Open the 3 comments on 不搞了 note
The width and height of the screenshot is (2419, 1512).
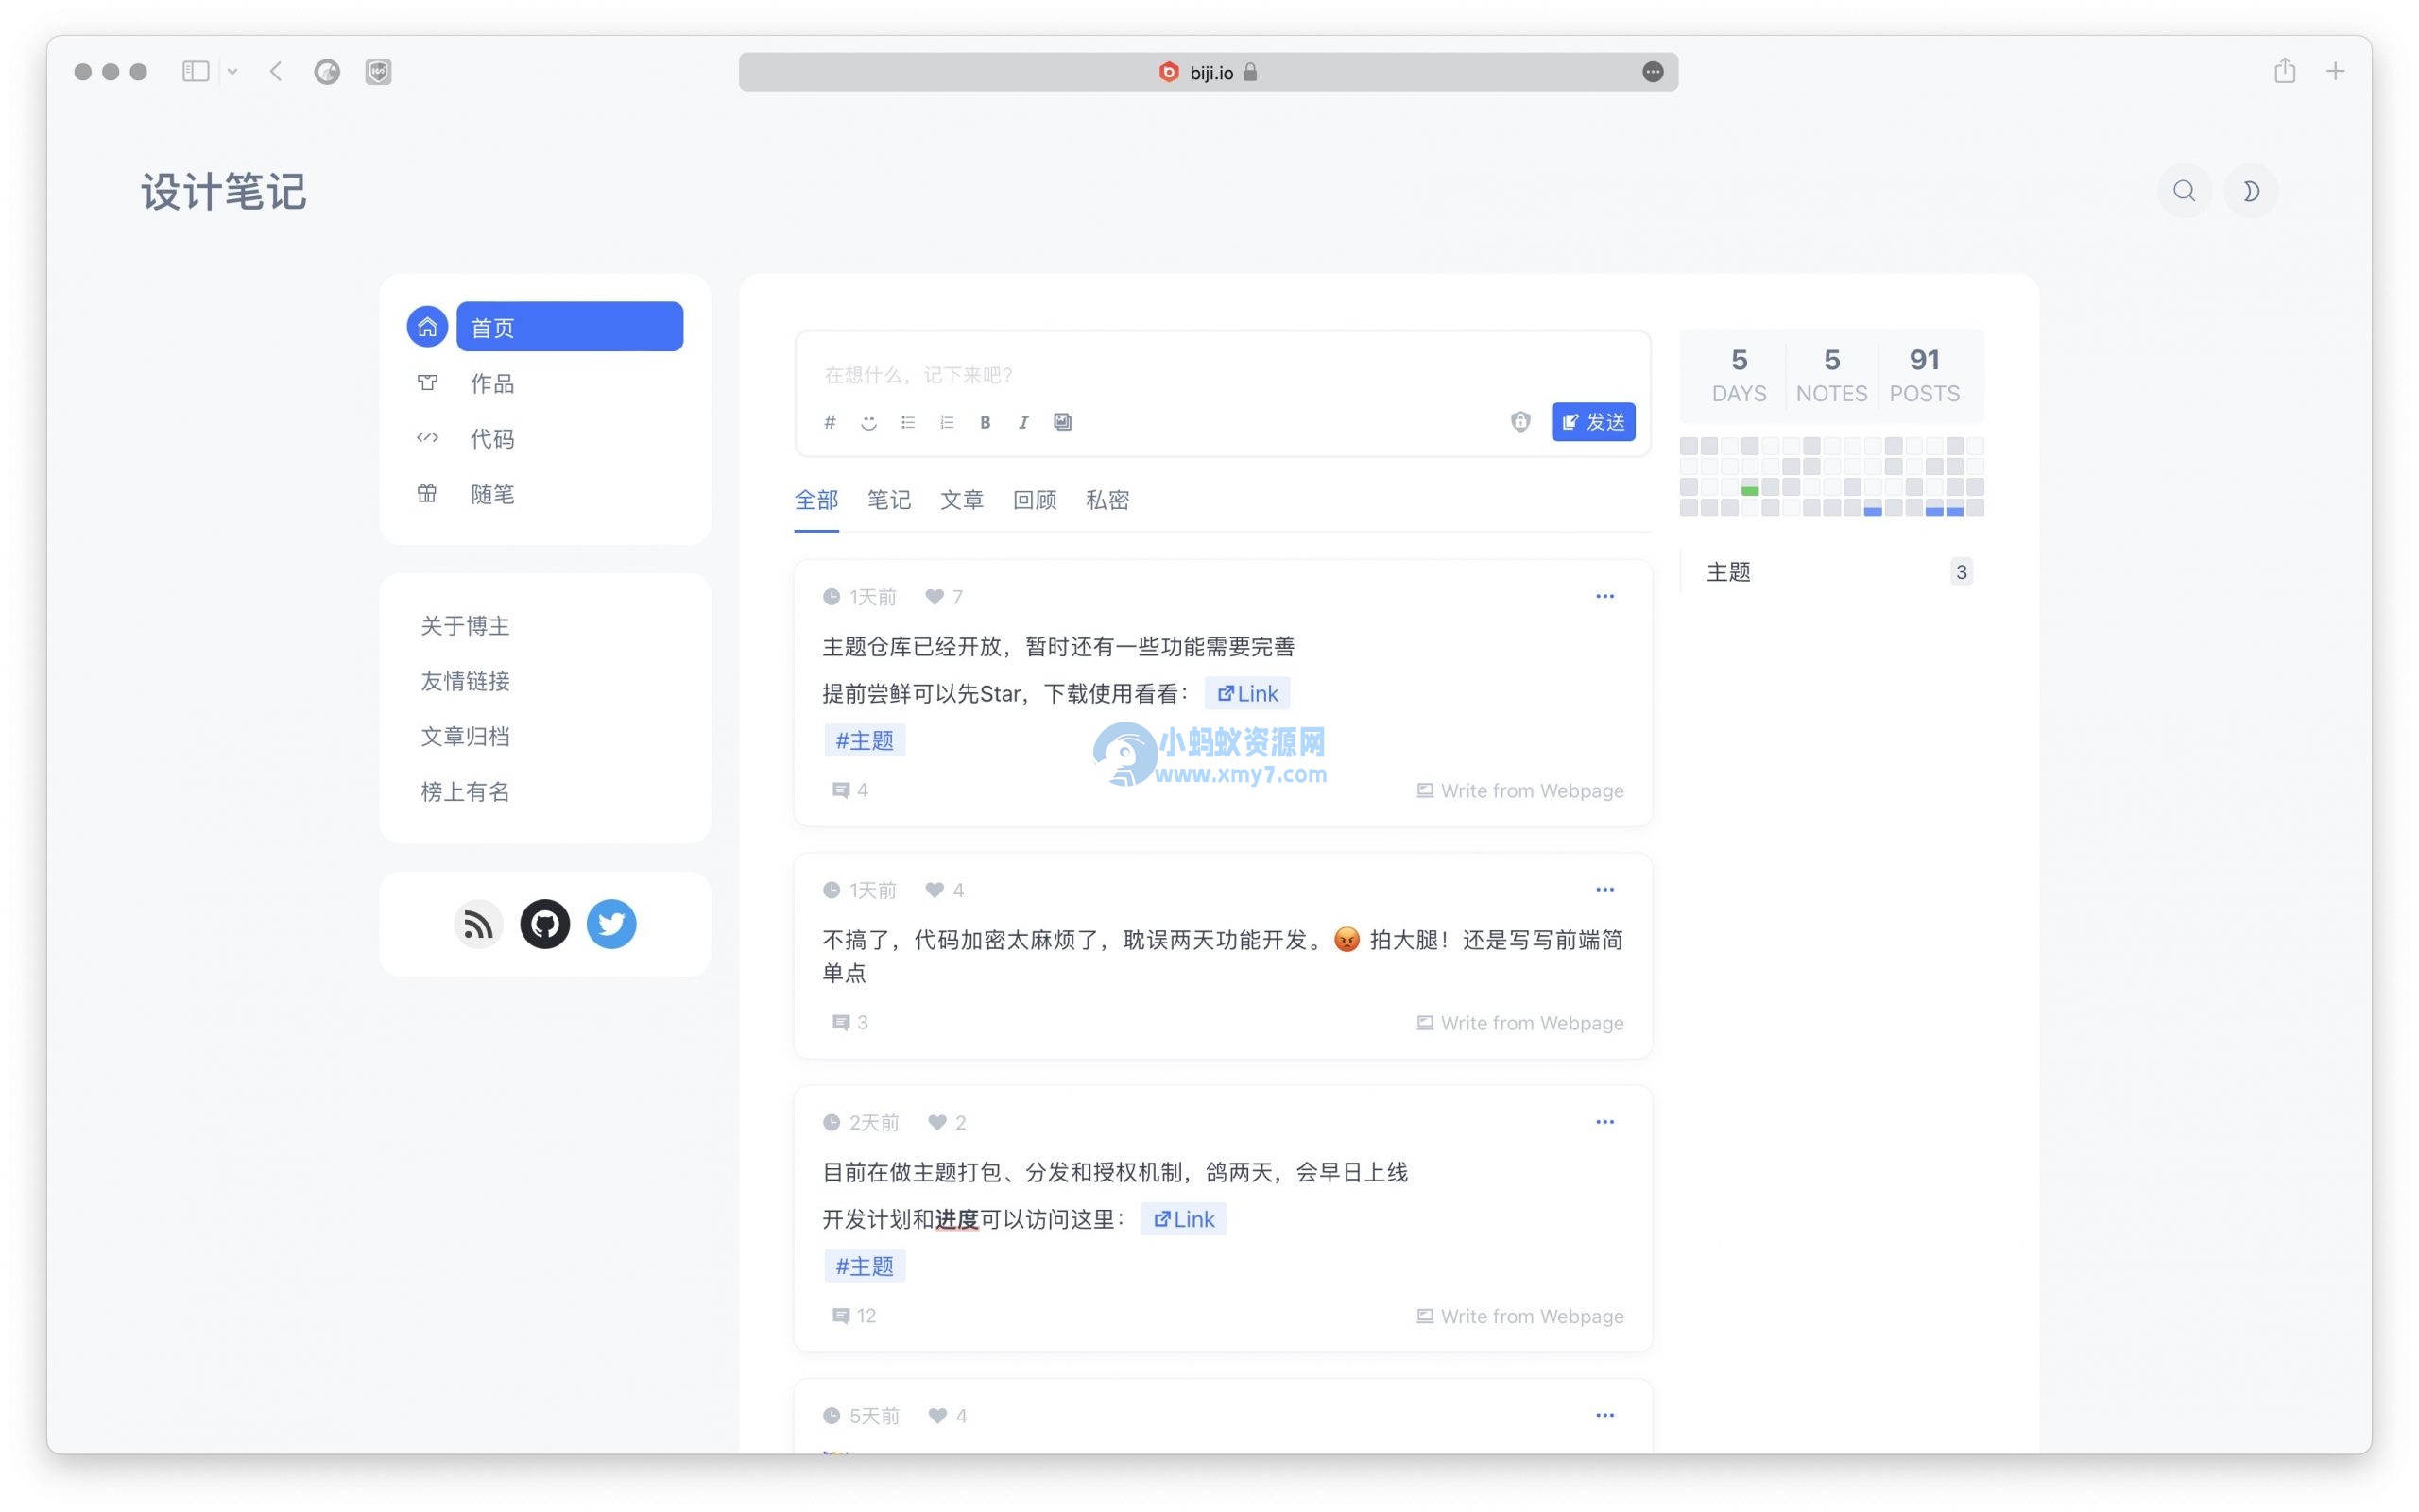point(850,1023)
